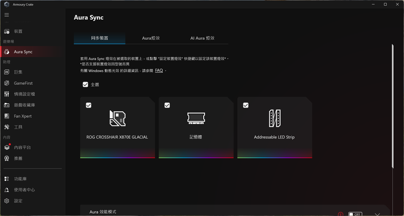The image size is (404, 216).
Task: Click the 是否支援裝置燈效因型號而異 note text
Action: pos(105,64)
